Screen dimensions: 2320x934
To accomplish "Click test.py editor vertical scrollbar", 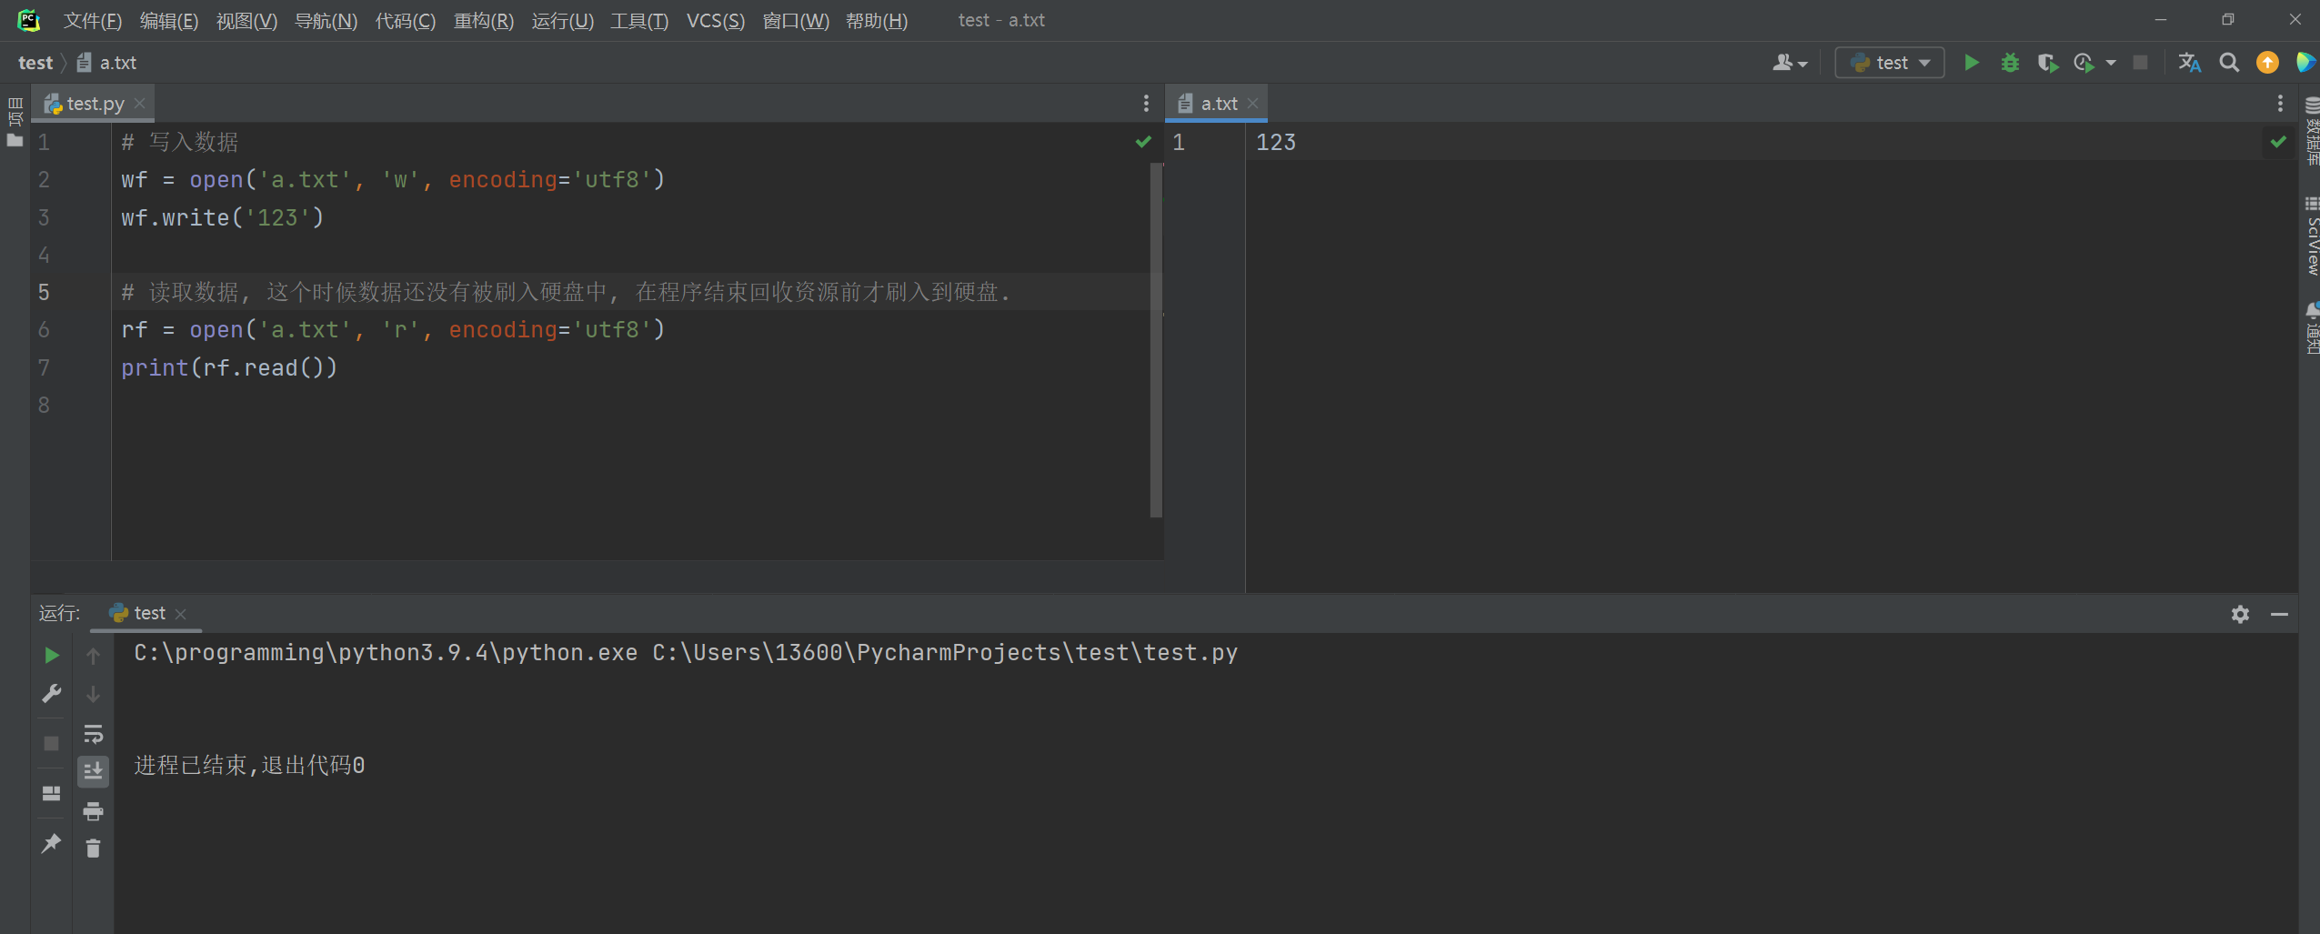I will 1156,340.
